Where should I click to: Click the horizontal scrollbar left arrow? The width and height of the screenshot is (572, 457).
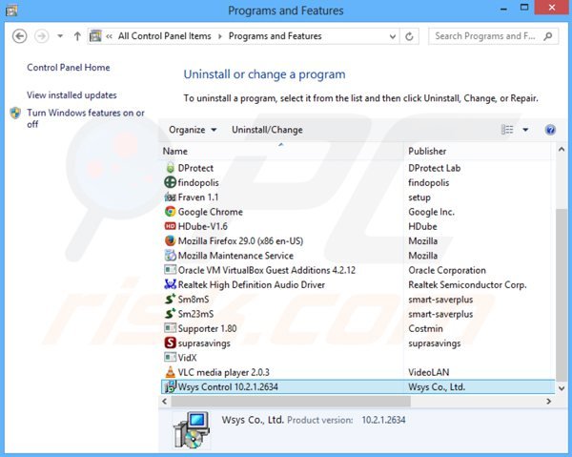165,402
